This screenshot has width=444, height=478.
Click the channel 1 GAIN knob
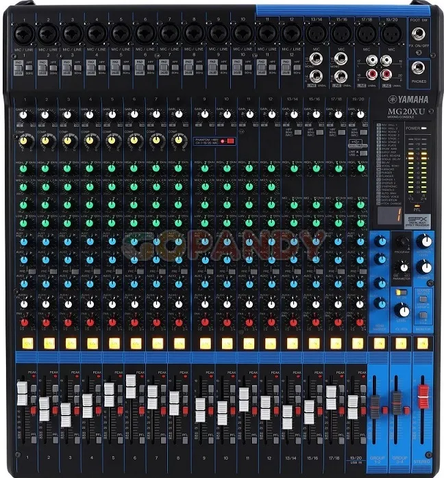[23, 115]
